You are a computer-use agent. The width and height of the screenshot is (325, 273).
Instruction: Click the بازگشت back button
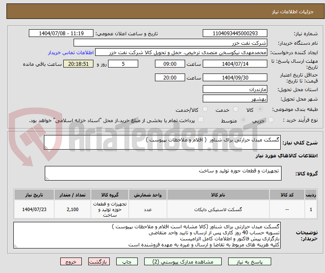pos(99,262)
